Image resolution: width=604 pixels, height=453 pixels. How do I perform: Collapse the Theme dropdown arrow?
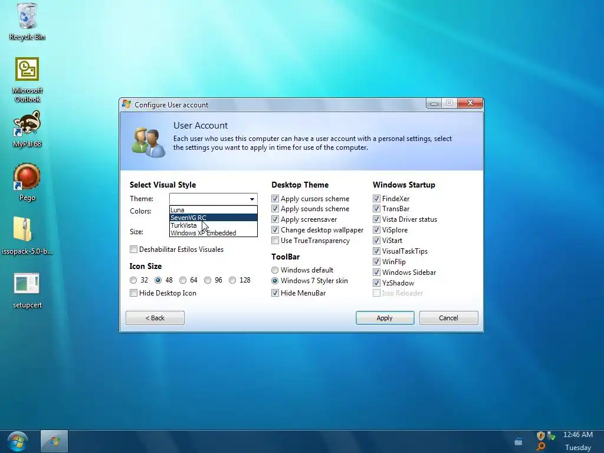[252, 199]
